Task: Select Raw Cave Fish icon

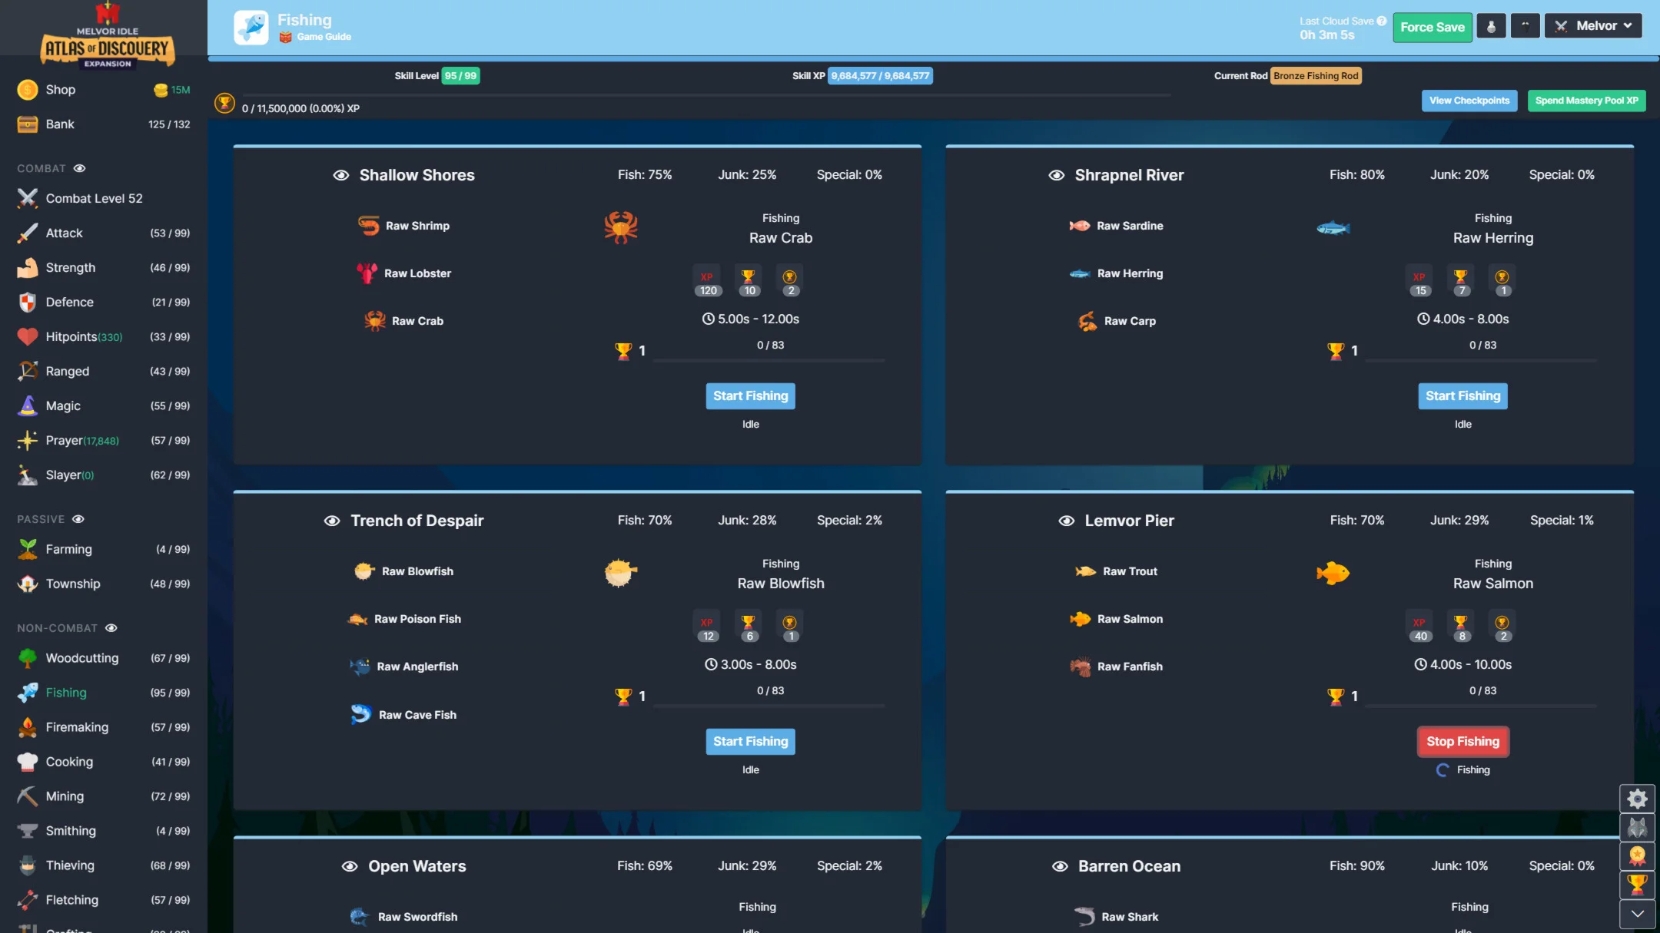Action: click(360, 714)
